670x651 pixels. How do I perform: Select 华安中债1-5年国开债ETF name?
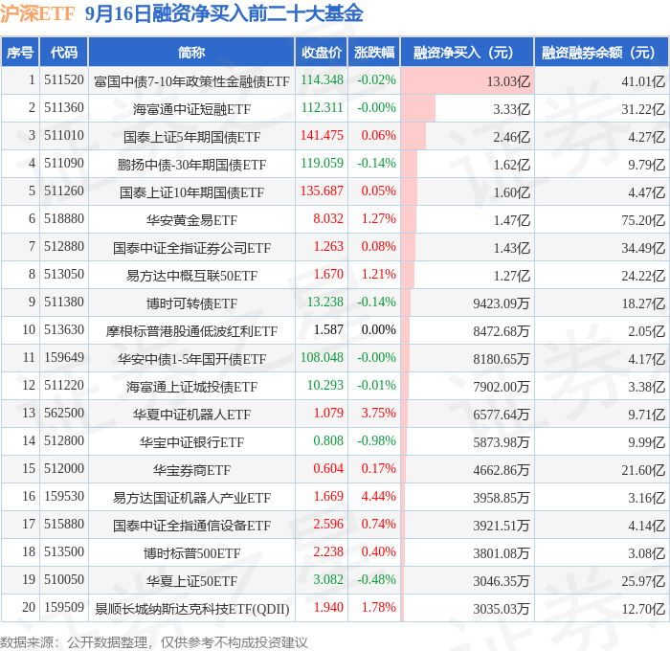(x=191, y=359)
